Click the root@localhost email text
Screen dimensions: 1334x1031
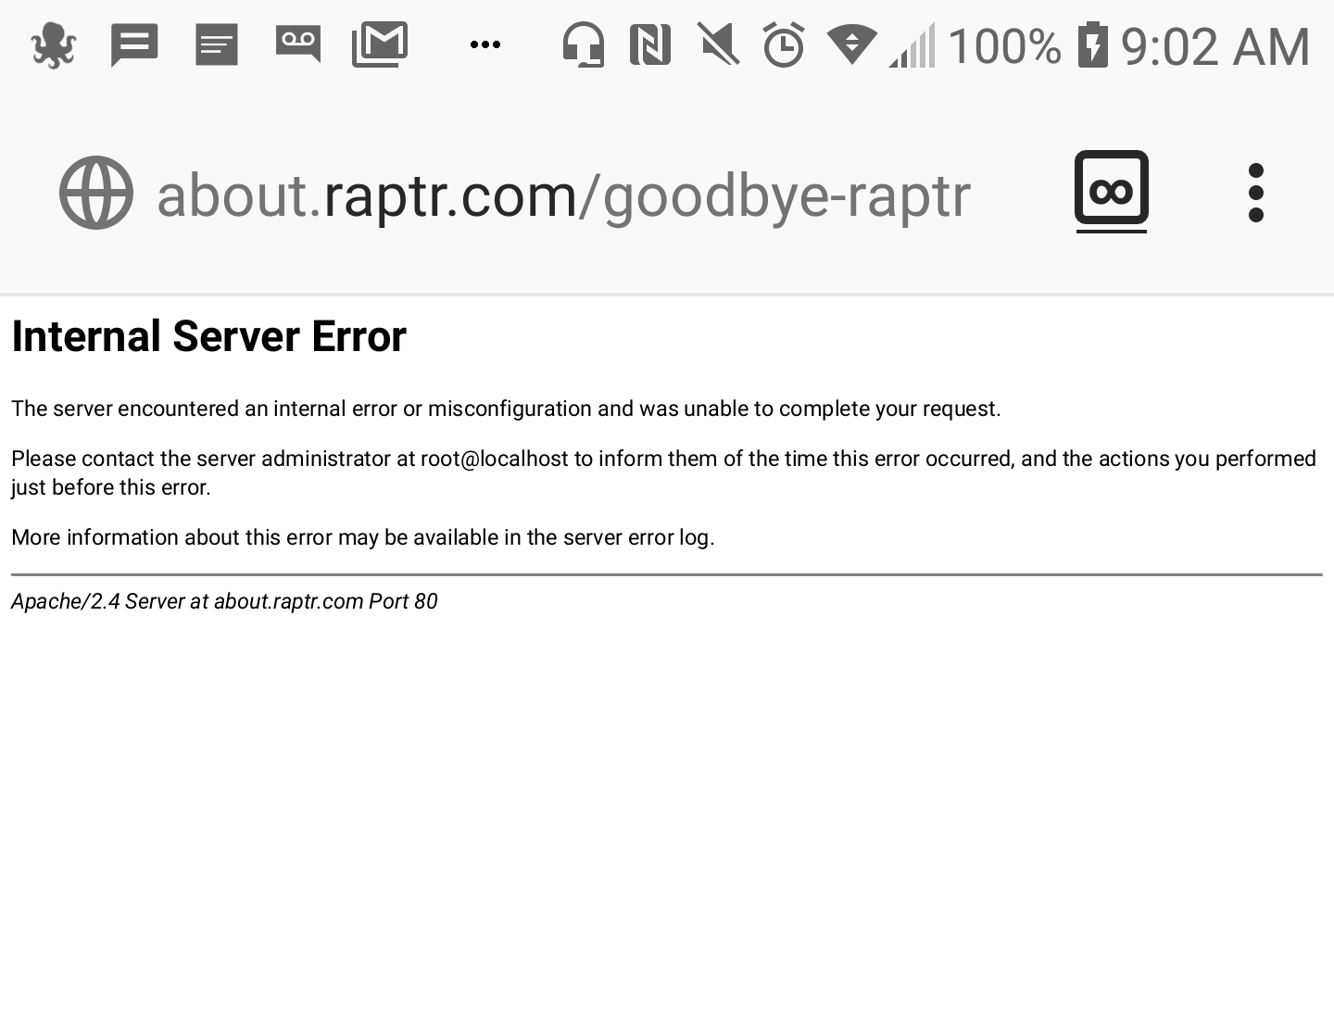click(x=495, y=459)
